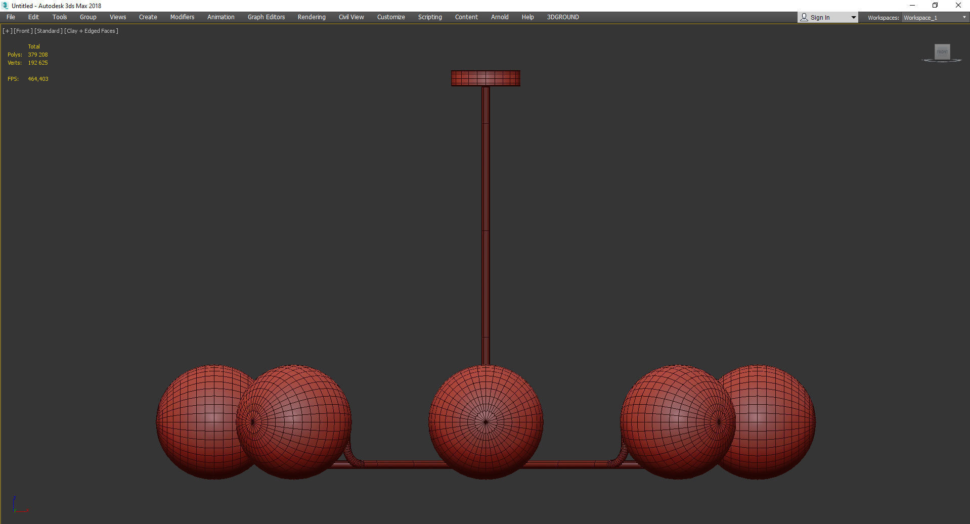
Task: Open the File menu
Action: click(11, 17)
